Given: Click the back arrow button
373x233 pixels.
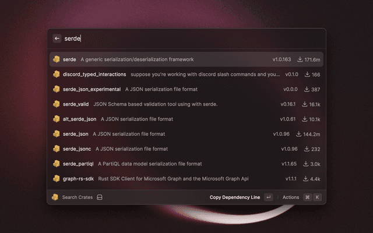Looking at the screenshot, I should (57, 38).
